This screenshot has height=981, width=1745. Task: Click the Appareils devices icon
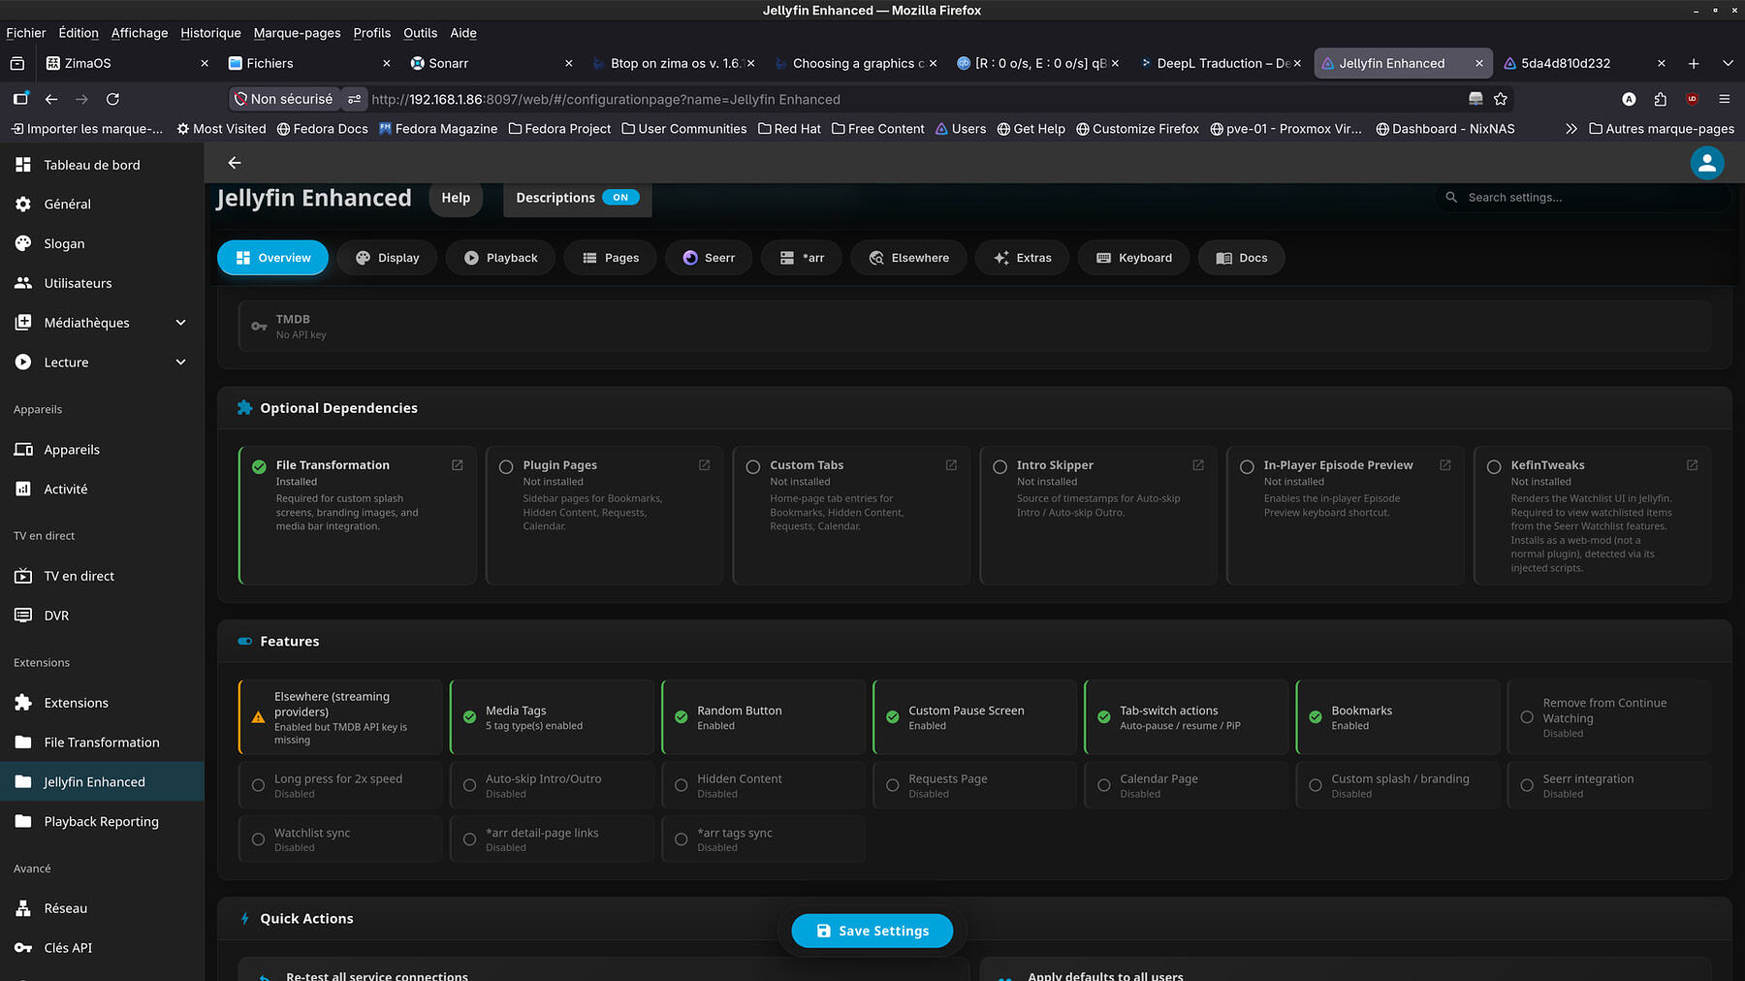point(23,450)
